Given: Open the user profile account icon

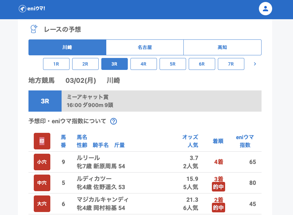Looking at the screenshot, I should click(265, 9).
